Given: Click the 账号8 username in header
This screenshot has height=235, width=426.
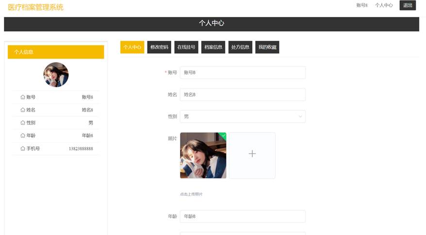Looking at the screenshot, I should (x=362, y=5).
